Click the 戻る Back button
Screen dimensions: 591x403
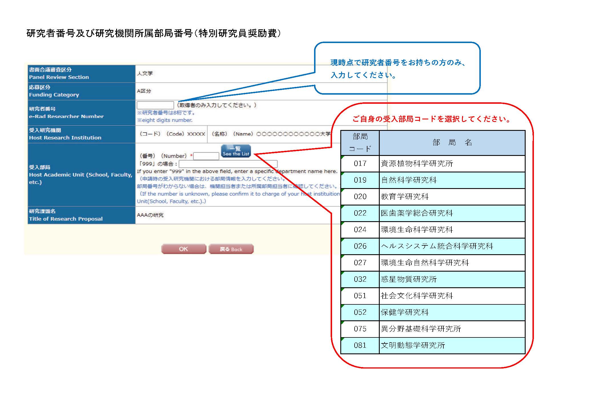231,249
